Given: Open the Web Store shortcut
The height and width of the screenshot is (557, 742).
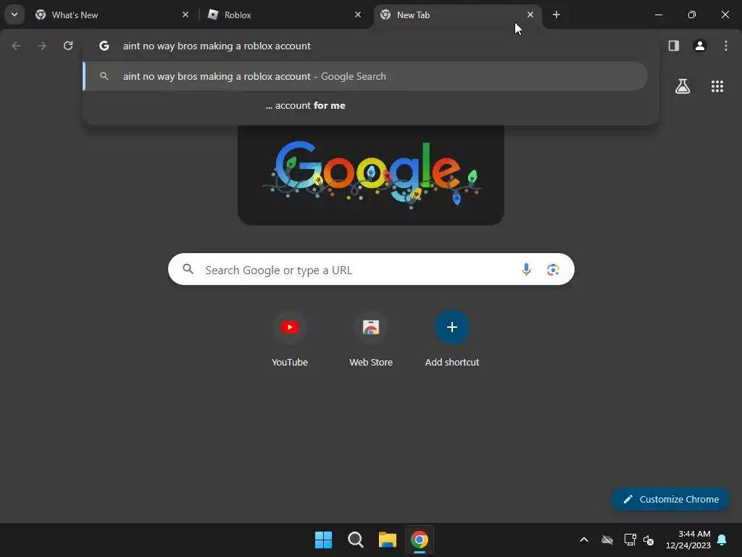Looking at the screenshot, I should coord(370,338).
